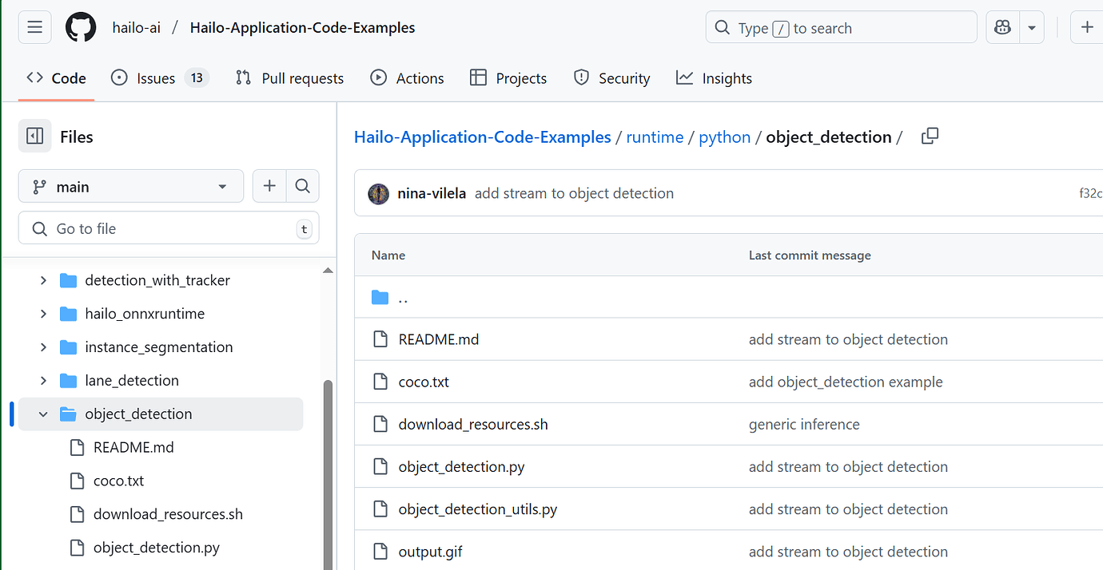Click the file icon beside README.md in file list
Image resolution: width=1103 pixels, height=570 pixels.
(380, 339)
